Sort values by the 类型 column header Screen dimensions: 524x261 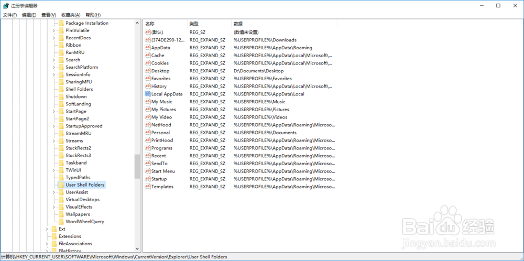pyautogui.click(x=209, y=24)
